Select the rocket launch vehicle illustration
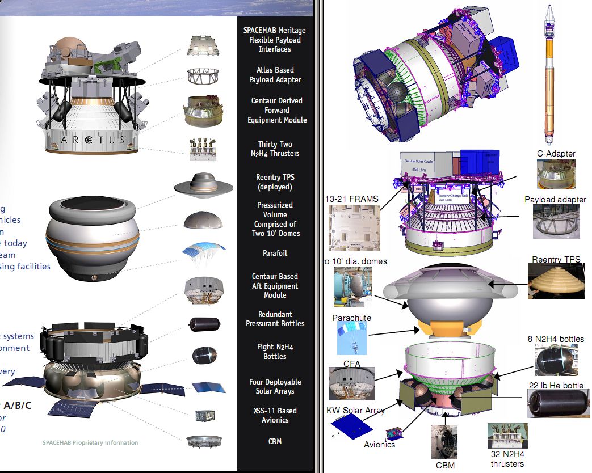592x473 pixels. (549, 74)
